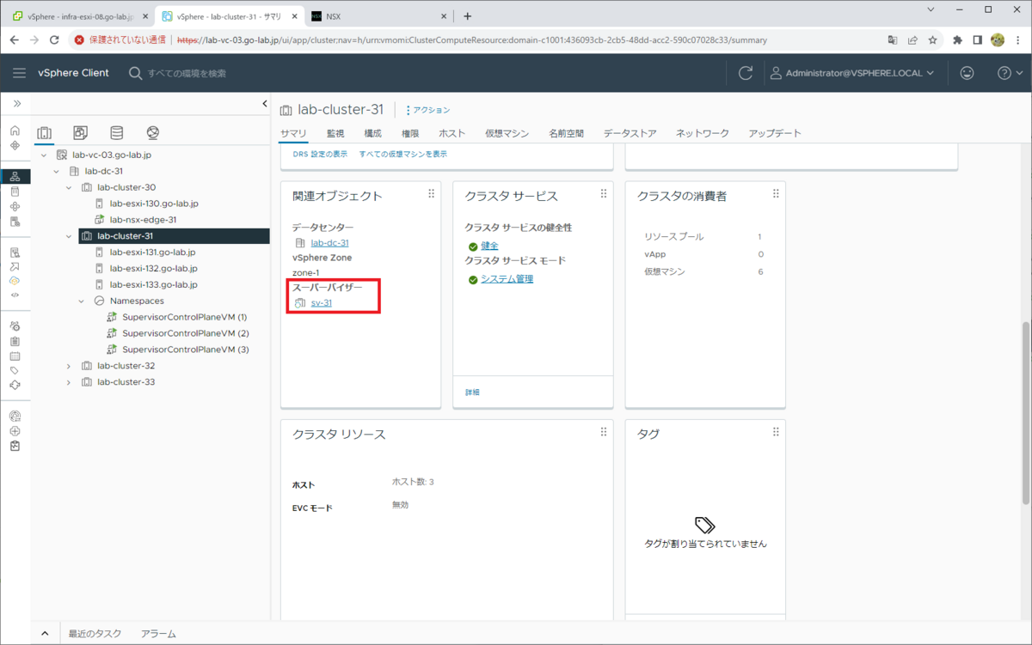Refresh the vSphere Client view
1032x645 pixels.
(x=746, y=73)
